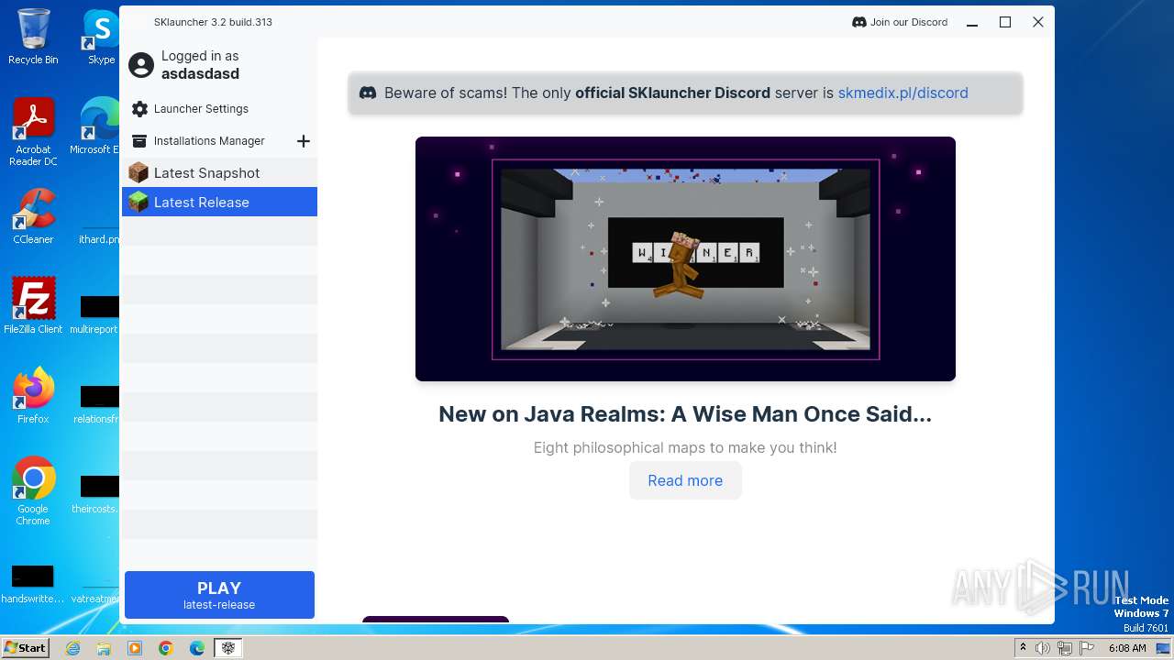Click 'Eight philosophical maps' subtitle text
The image size is (1174, 660).
[x=685, y=447]
